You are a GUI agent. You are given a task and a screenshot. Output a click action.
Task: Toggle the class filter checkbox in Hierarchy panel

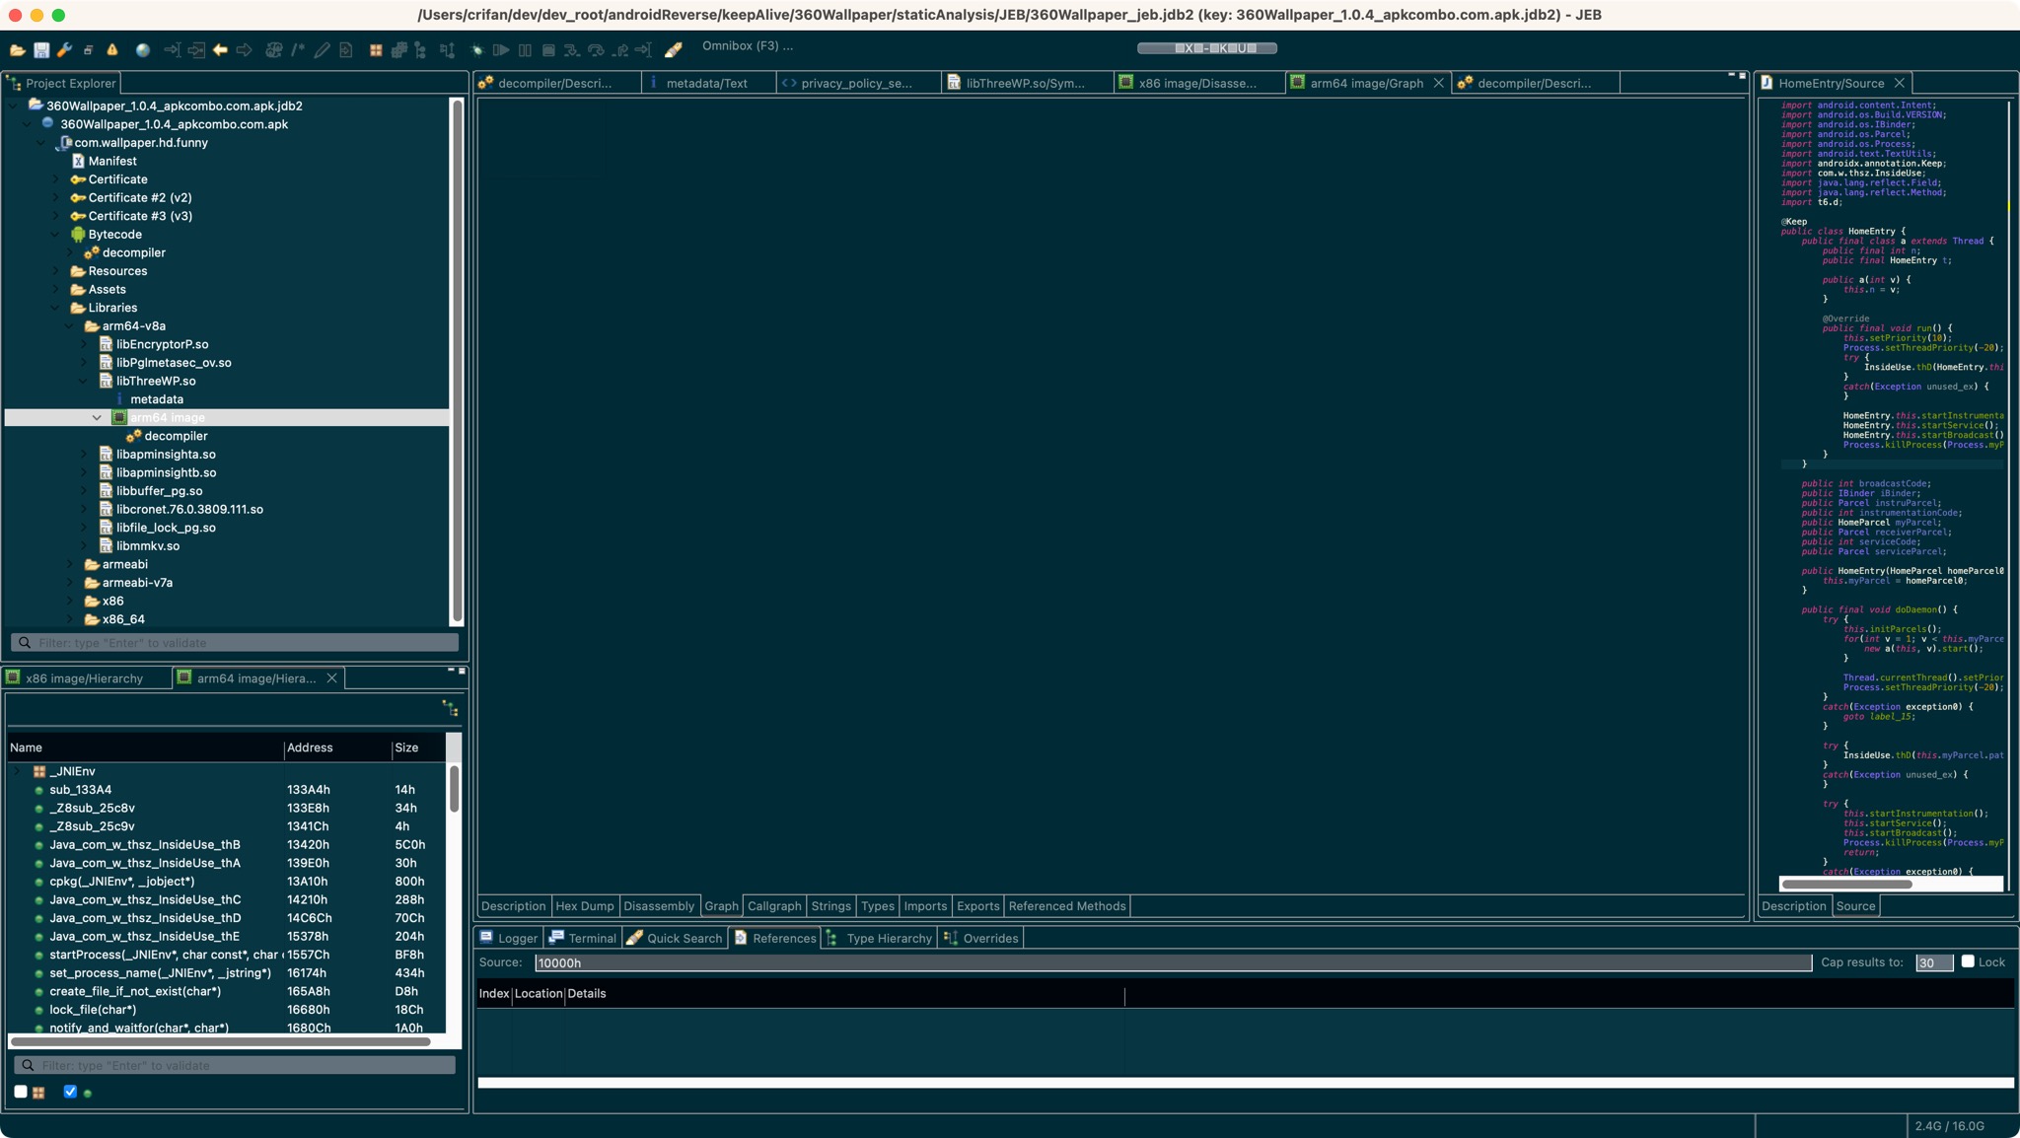(x=21, y=1091)
